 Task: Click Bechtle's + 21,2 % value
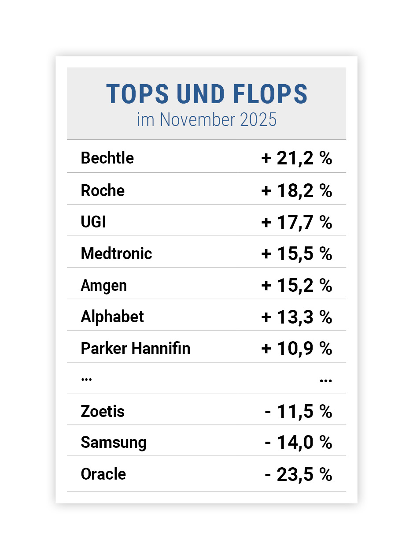[x=296, y=158]
